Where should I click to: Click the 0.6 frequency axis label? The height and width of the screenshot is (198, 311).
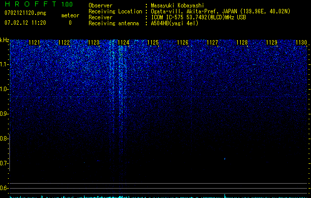tap(4, 188)
